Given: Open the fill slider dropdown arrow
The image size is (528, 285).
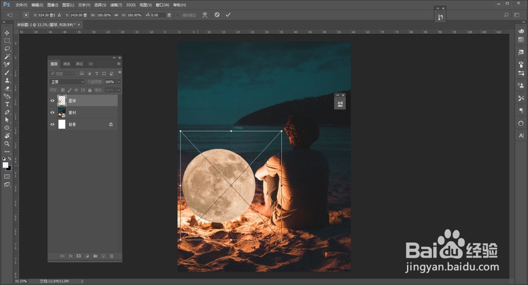Looking at the screenshot, I should click(118, 90).
